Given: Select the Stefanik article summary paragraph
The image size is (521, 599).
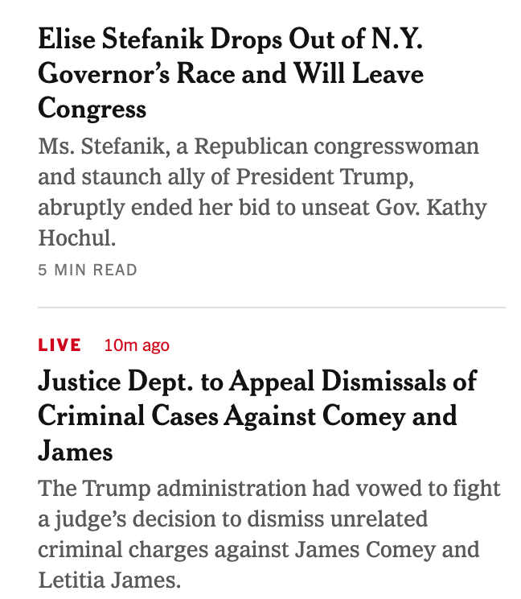Looking at the screenshot, I should (262, 192).
